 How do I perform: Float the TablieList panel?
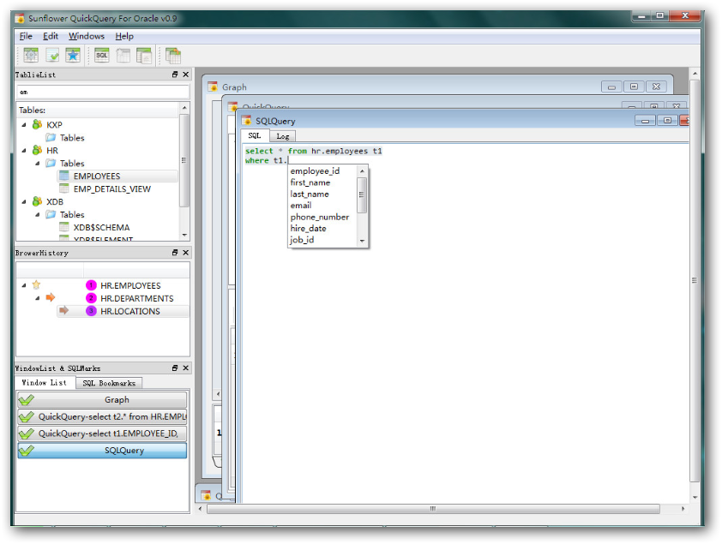[x=175, y=75]
